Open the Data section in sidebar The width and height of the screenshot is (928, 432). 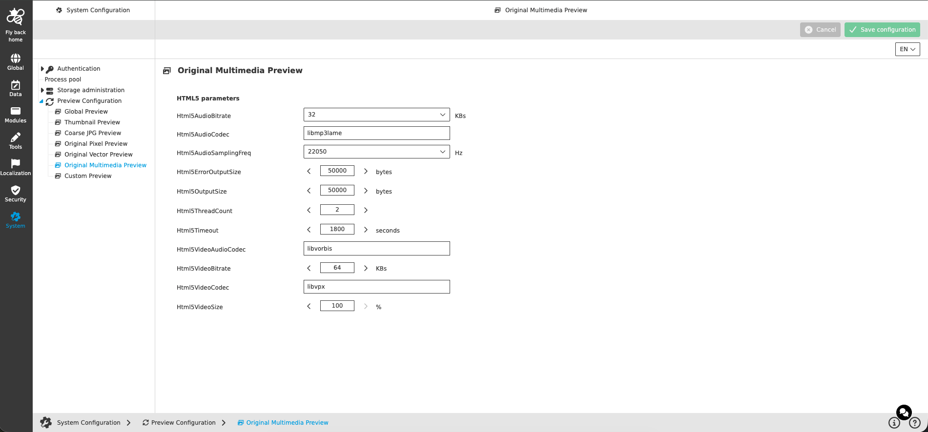point(16,88)
